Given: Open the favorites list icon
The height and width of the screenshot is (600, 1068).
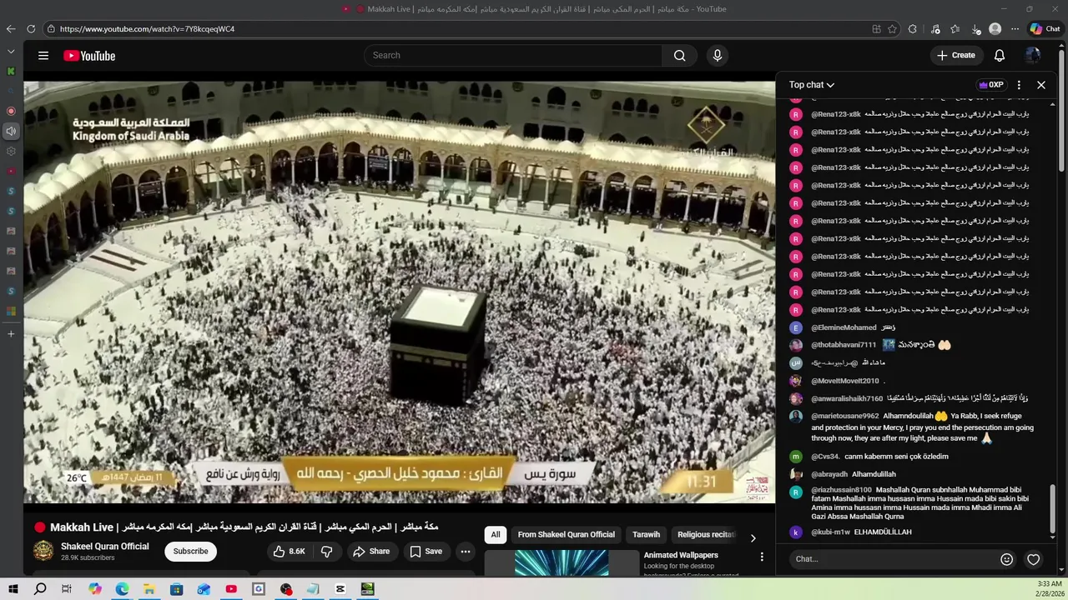Looking at the screenshot, I should click(x=955, y=28).
